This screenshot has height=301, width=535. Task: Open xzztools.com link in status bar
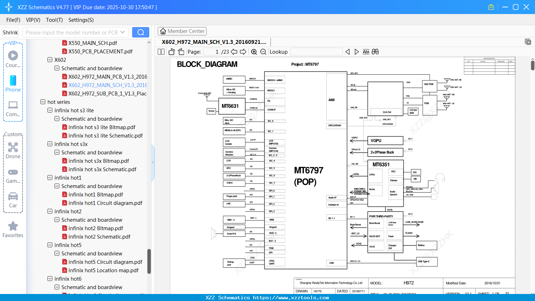pyautogui.click(x=291, y=297)
